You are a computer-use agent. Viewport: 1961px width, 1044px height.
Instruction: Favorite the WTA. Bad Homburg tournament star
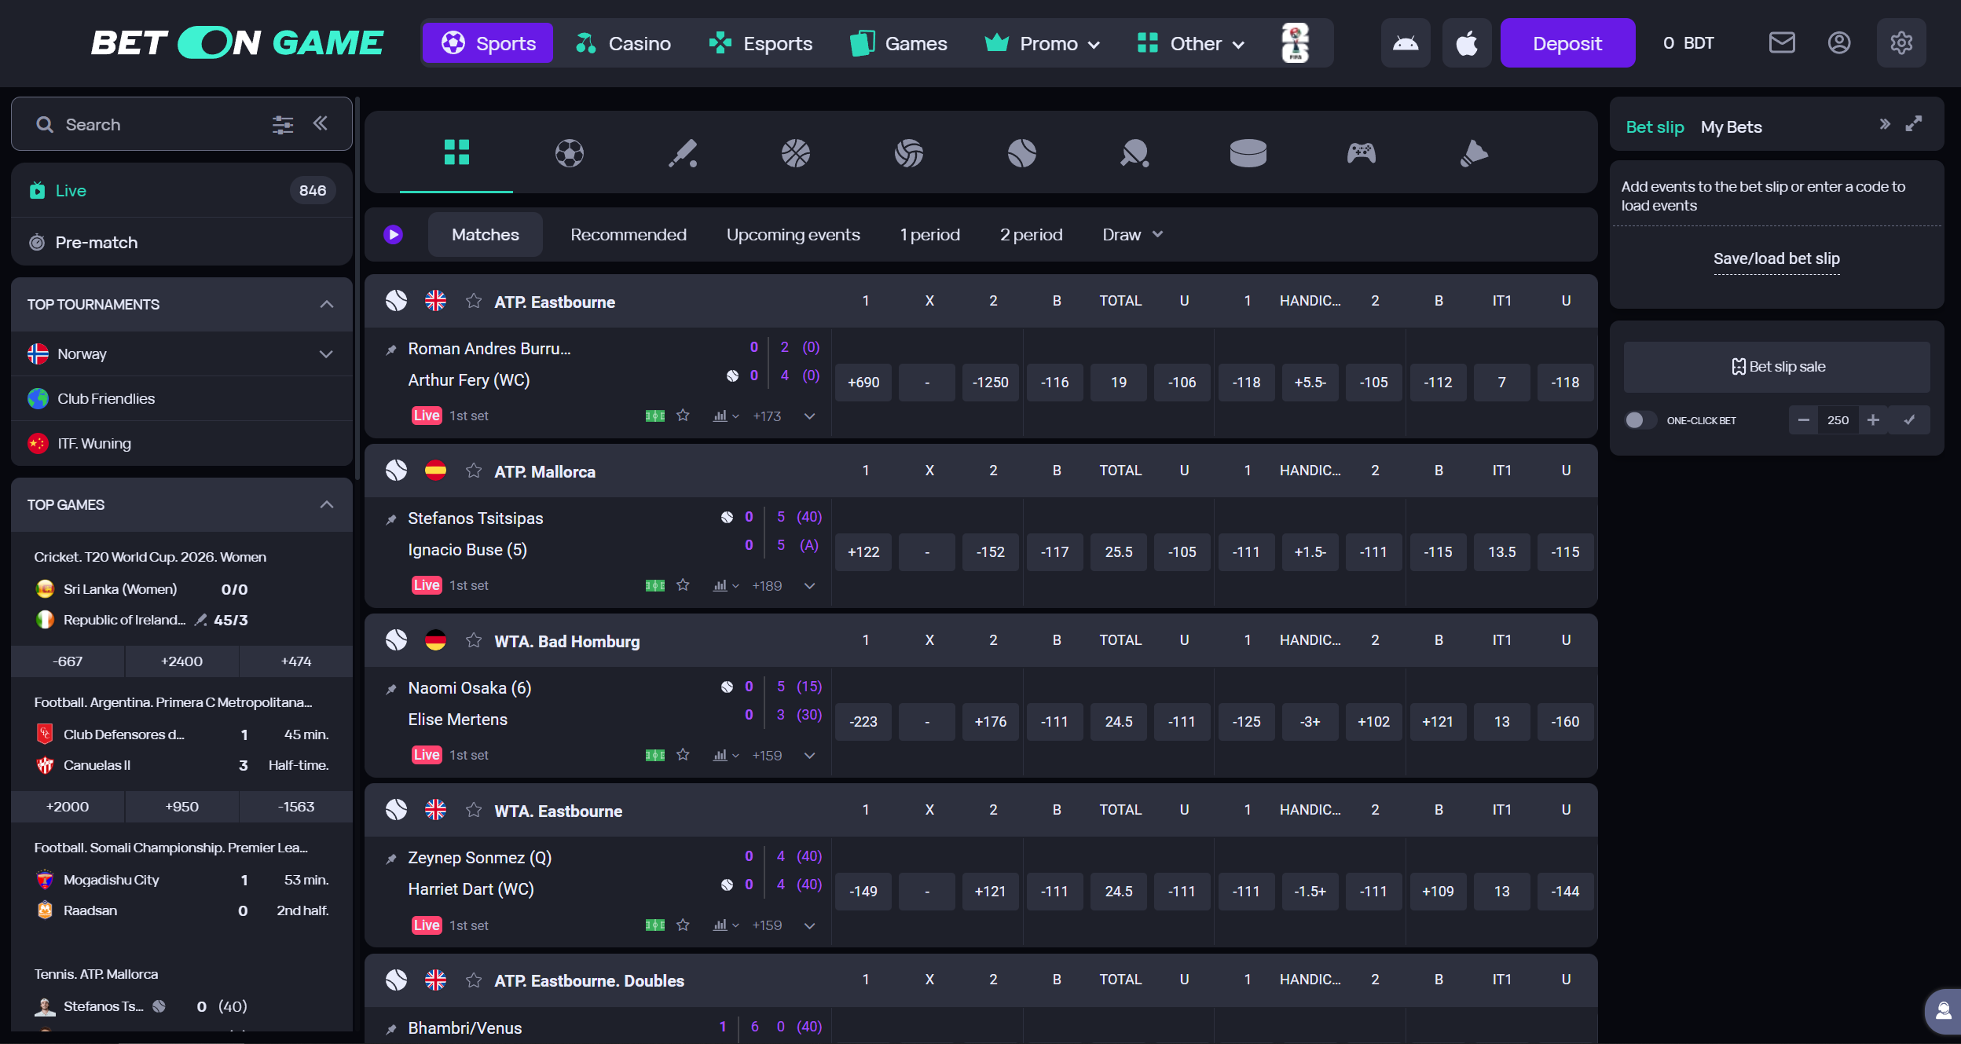pyautogui.click(x=473, y=640)
